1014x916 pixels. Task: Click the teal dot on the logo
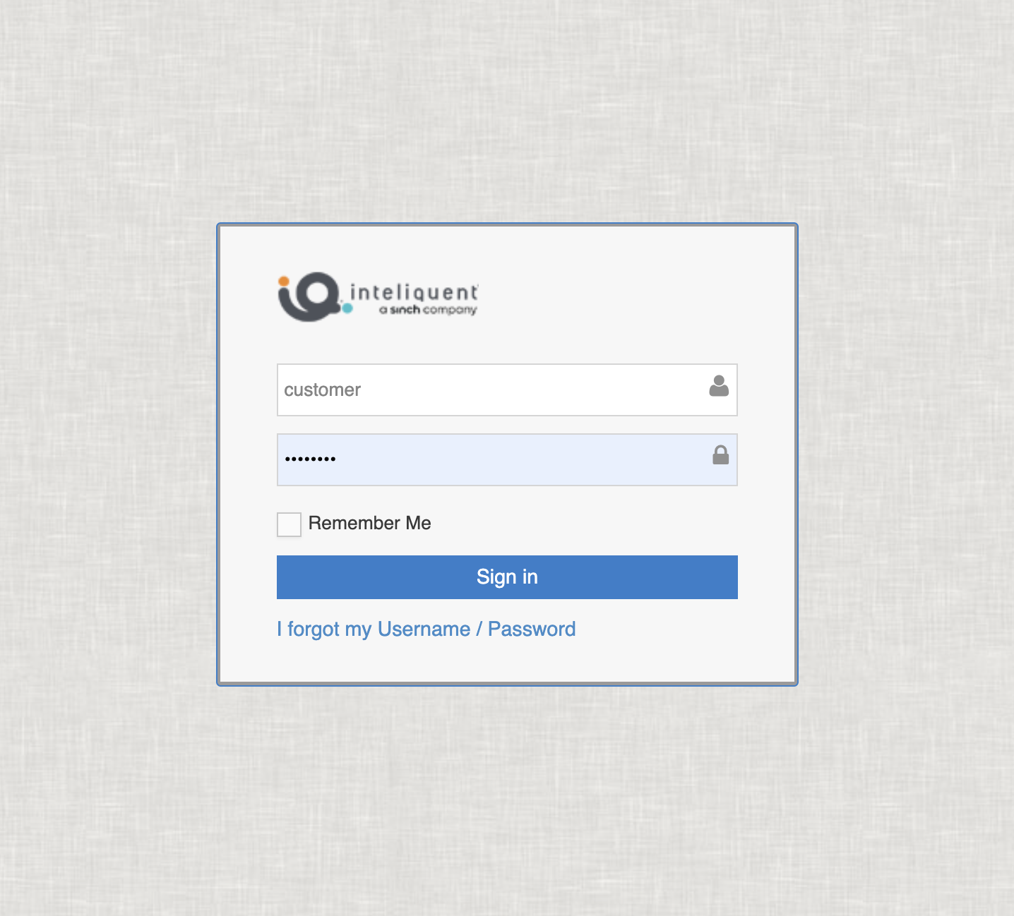click(x=347, y=308)
